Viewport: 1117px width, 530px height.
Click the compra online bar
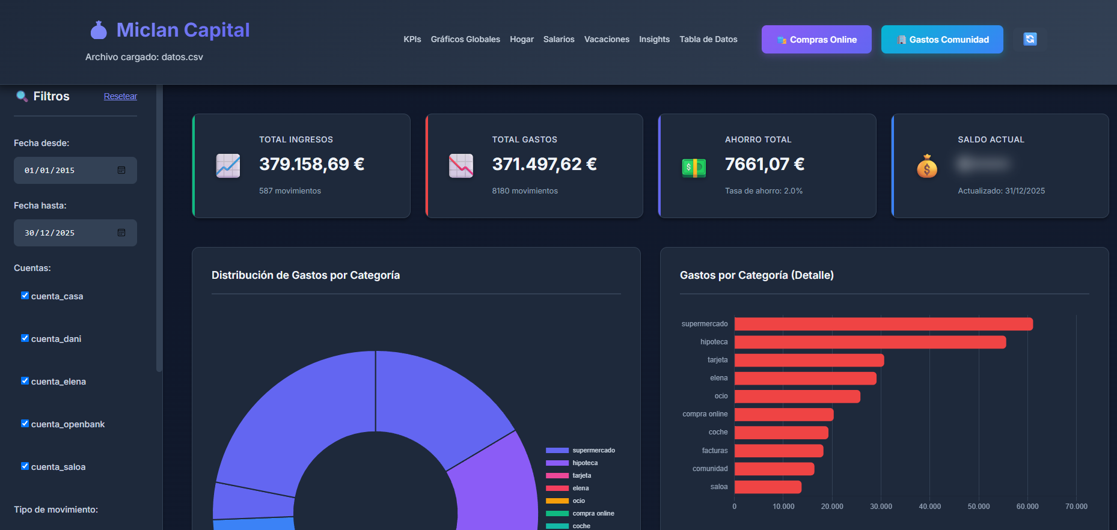point(784,415)
